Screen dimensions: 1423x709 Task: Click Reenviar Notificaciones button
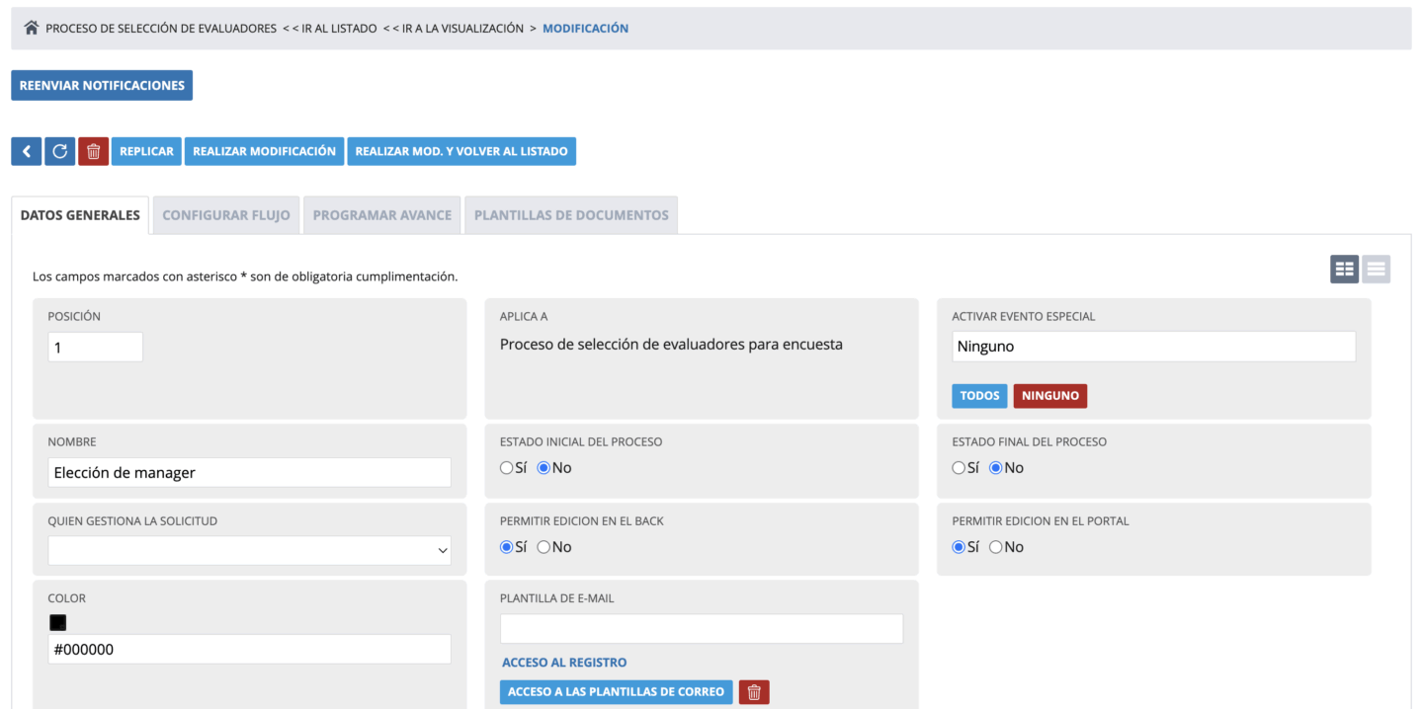[x=102, y=86]
